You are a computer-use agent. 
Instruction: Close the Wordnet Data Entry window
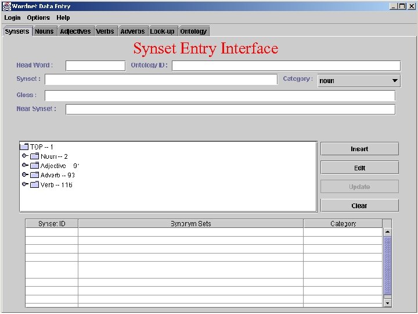click(412, 6)
